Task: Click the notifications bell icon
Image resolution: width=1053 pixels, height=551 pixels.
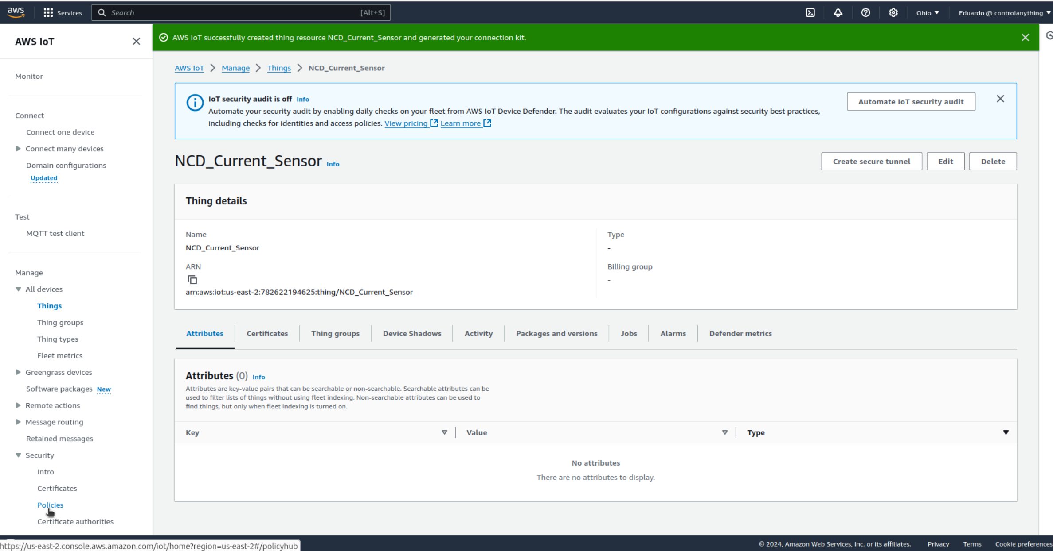Action: coord(838,12)
